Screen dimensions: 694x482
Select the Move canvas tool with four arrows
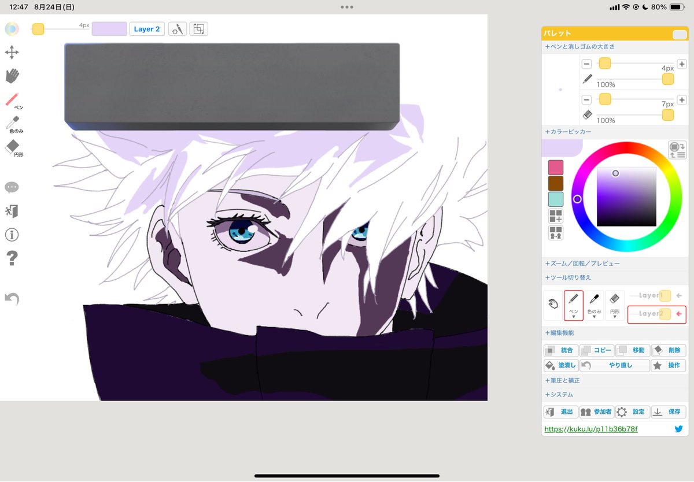coord(12,53)
